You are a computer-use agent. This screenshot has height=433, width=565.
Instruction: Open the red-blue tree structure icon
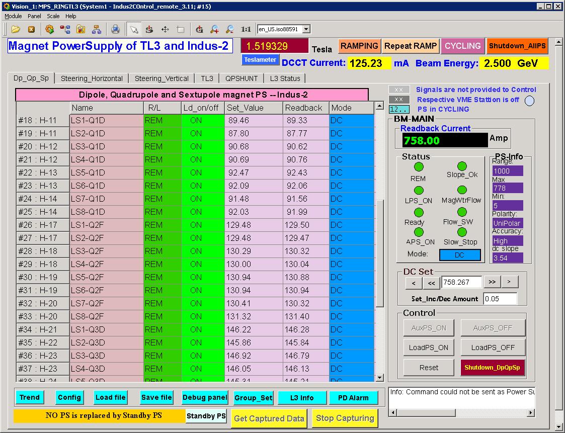65,30
